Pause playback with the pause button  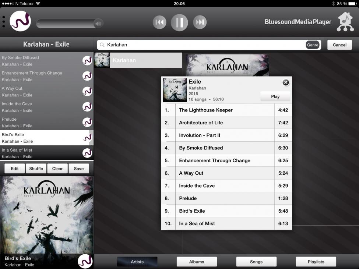pyautogui.click(x=179, y=22)
